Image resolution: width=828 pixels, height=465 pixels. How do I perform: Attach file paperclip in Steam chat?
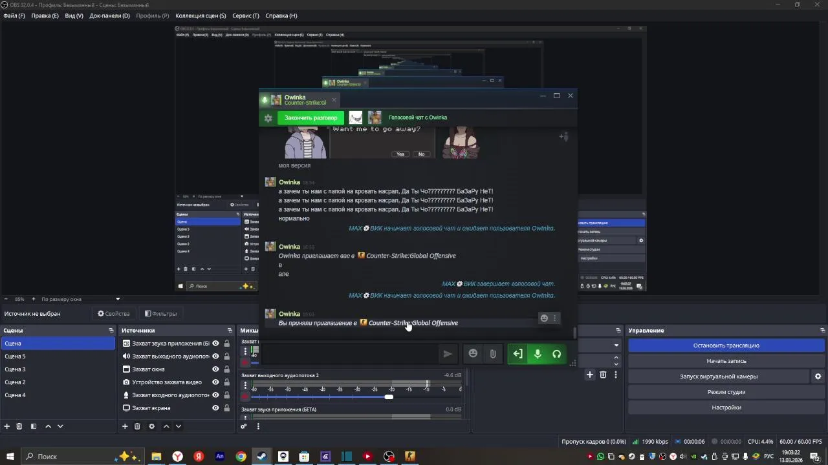(x=492, y=354)
